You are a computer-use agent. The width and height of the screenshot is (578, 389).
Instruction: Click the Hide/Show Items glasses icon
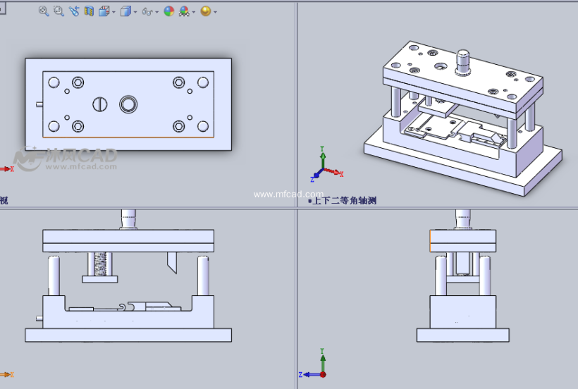(x=147, y=11)
